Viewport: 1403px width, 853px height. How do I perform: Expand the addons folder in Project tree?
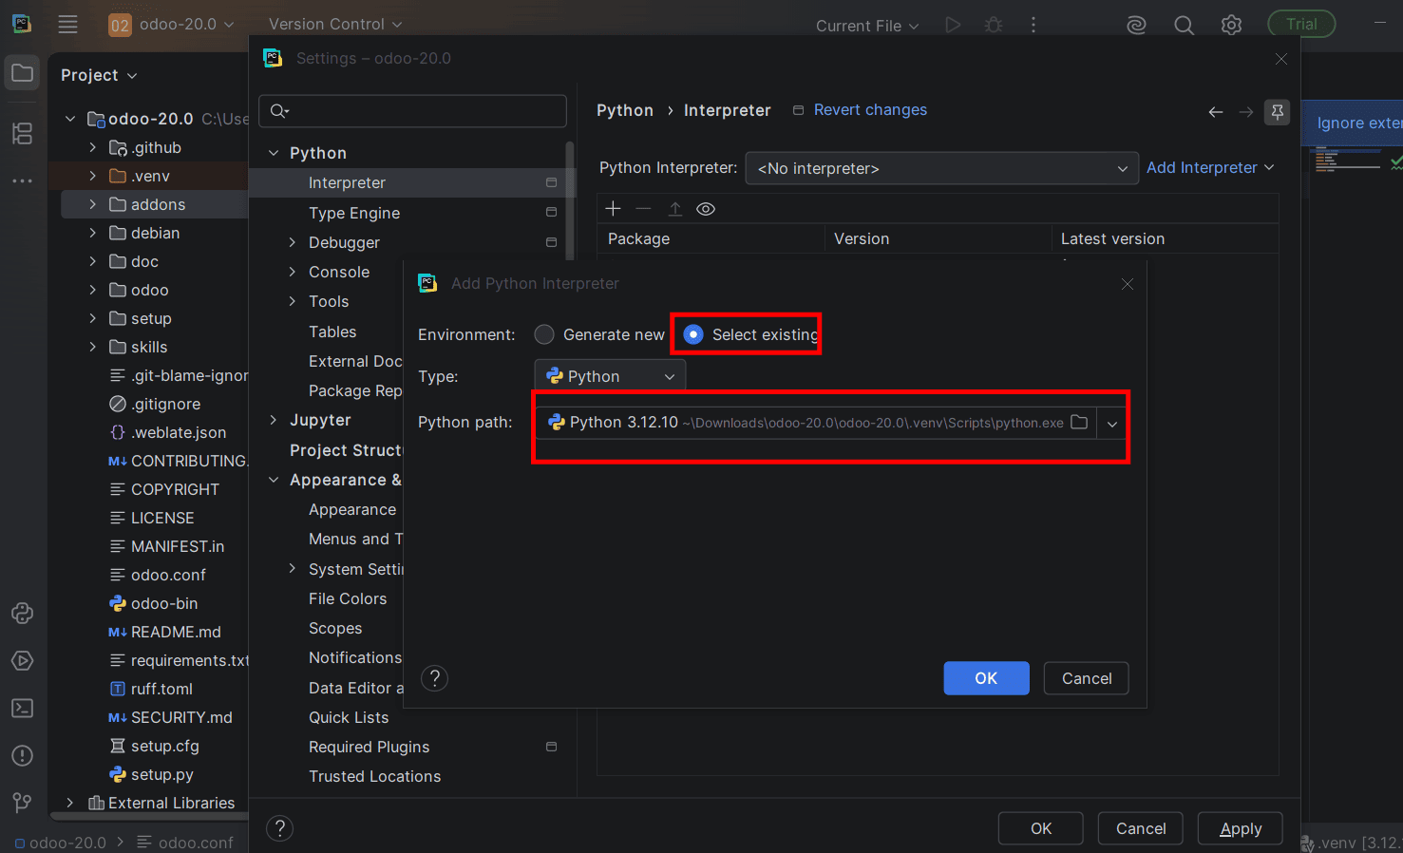(x=92, y=204)
